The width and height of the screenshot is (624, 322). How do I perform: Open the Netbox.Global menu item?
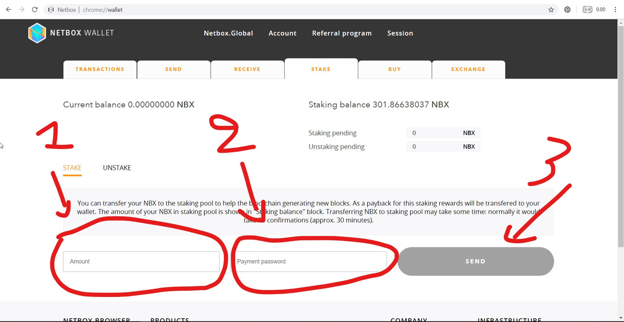(228, 33)
